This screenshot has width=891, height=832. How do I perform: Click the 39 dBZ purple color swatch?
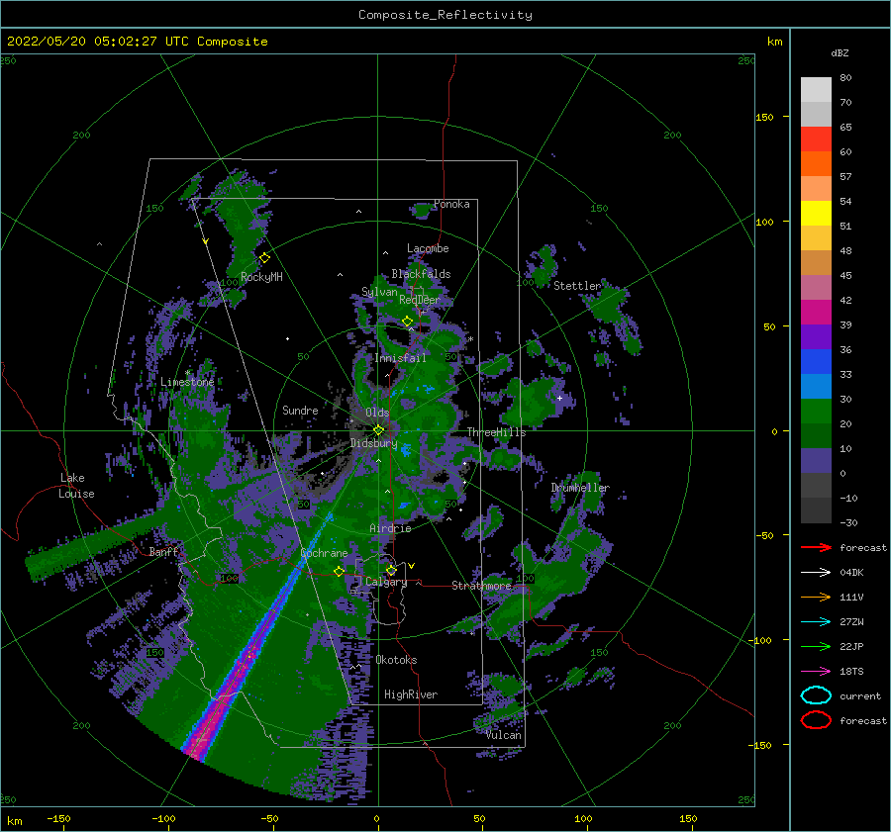point(816,336)
